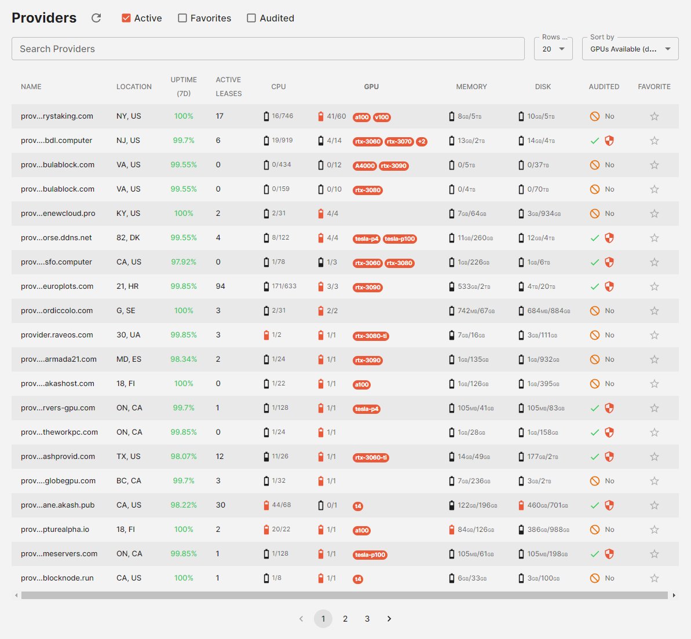This screenshot has height=639, width=691.
Task: Star the prov...europlots.com provider
Action: coord(655,287)
